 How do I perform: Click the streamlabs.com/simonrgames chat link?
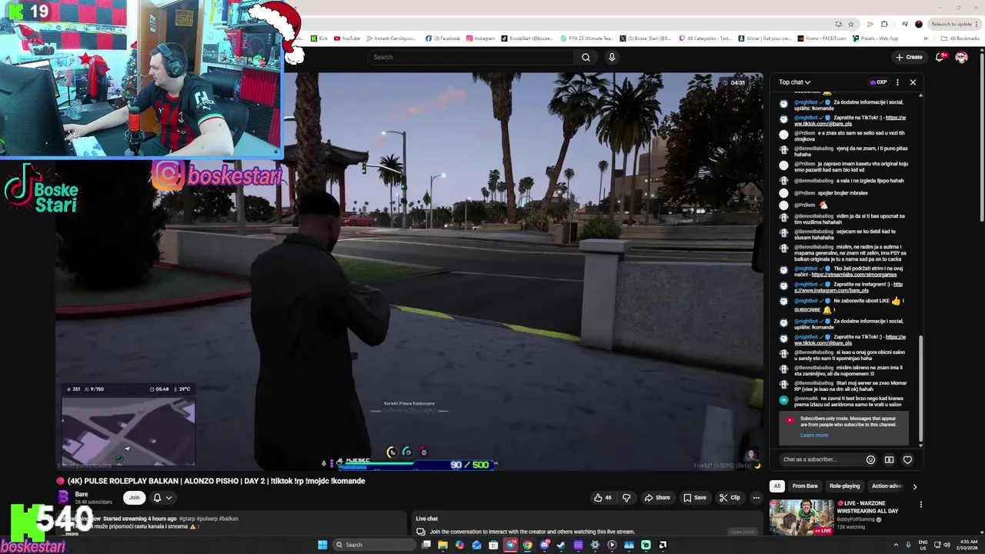(x=853, y=275)
